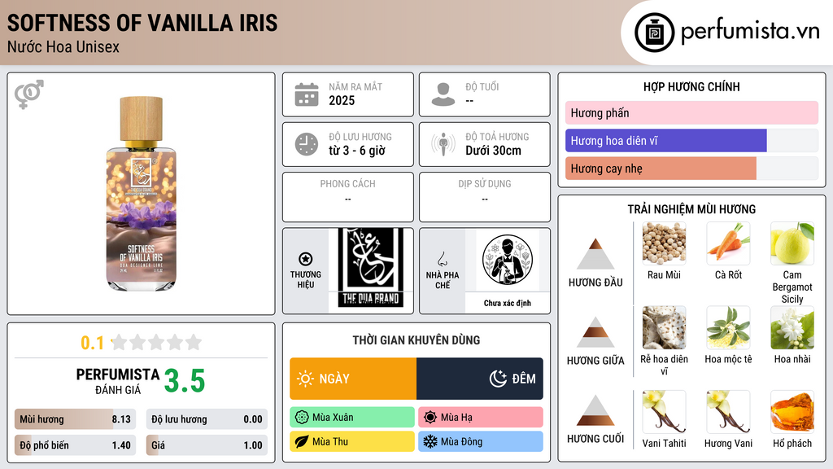Click the perfume bottle product image

click(x=141, y=194)
